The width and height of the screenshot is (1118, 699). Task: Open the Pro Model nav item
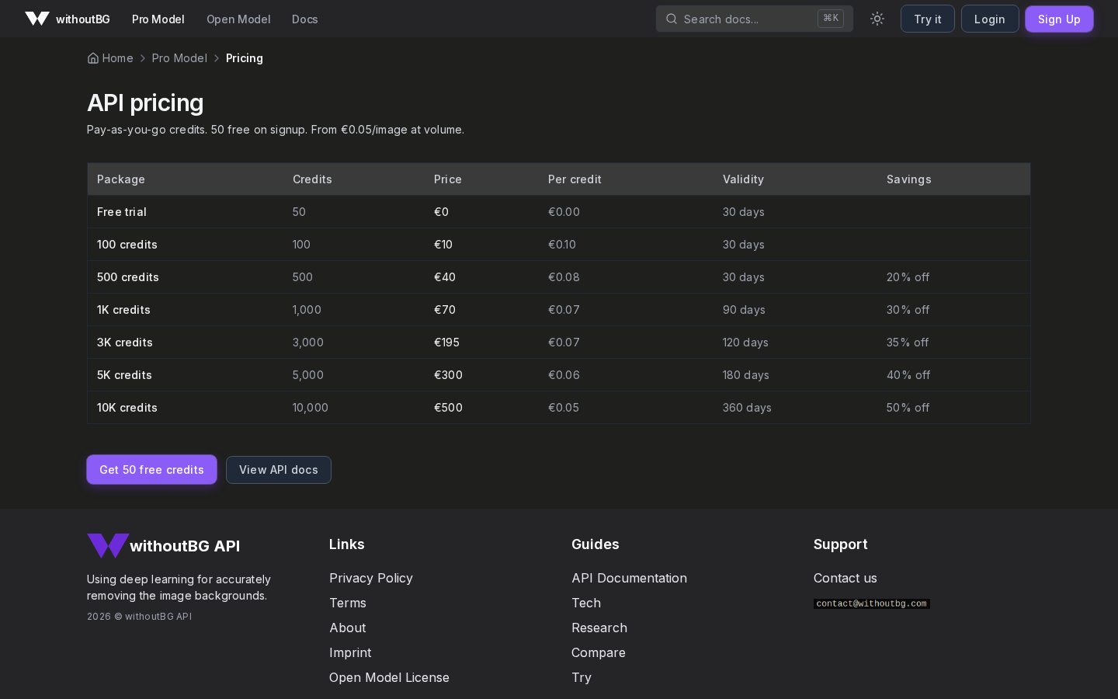pyautogui.click(x=158, y=19)
